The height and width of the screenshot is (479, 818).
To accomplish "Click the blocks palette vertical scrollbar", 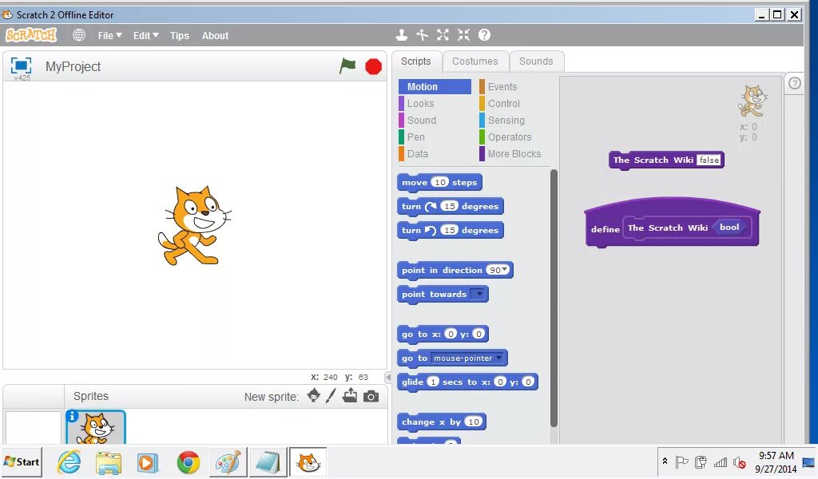I will coord(554,298).
